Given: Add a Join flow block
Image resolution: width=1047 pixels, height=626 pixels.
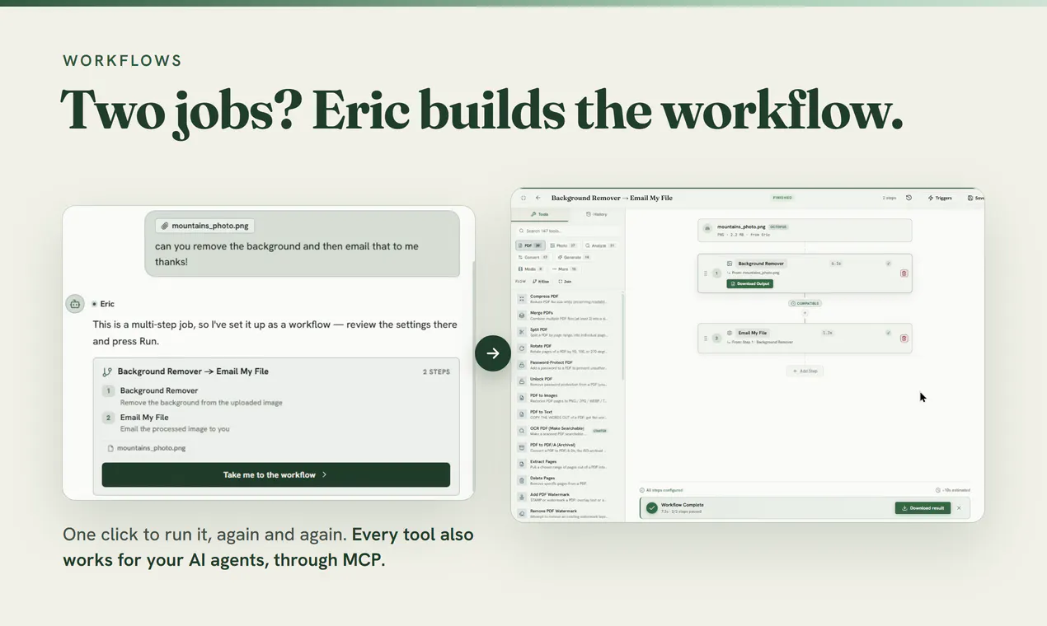Looking at the screenshot, I should pyautogui.click(x=565, y=282).
